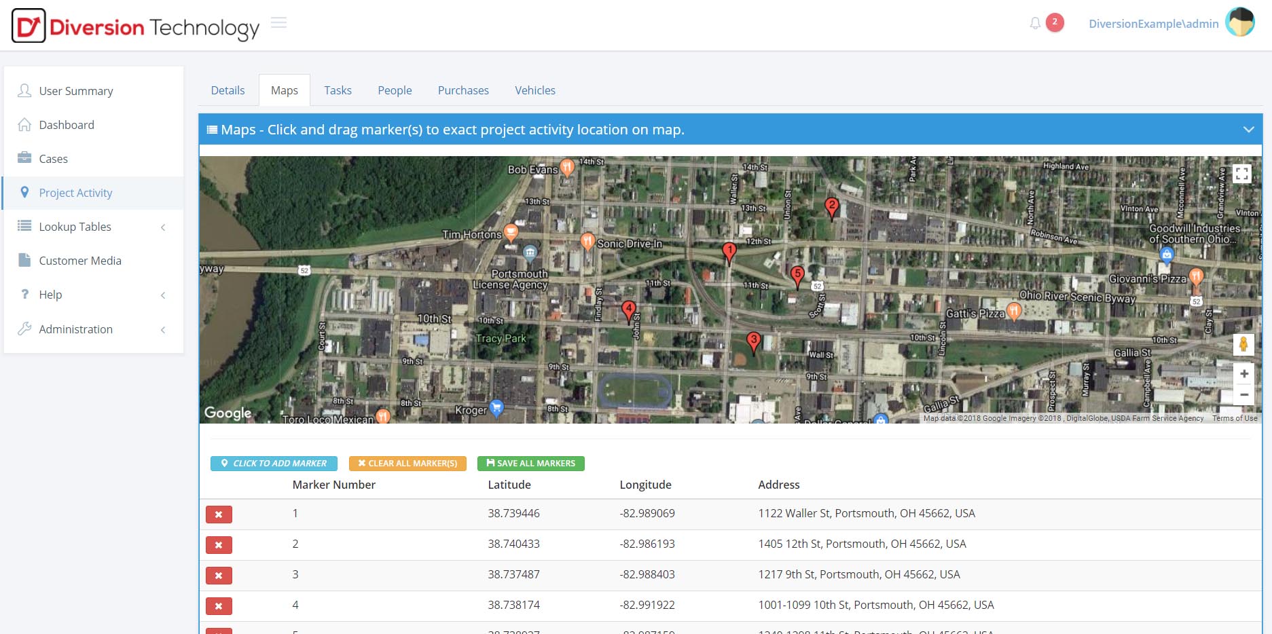Zoom out on the map
This screenshot has height=634, width=1272.
coord(1243,394)
